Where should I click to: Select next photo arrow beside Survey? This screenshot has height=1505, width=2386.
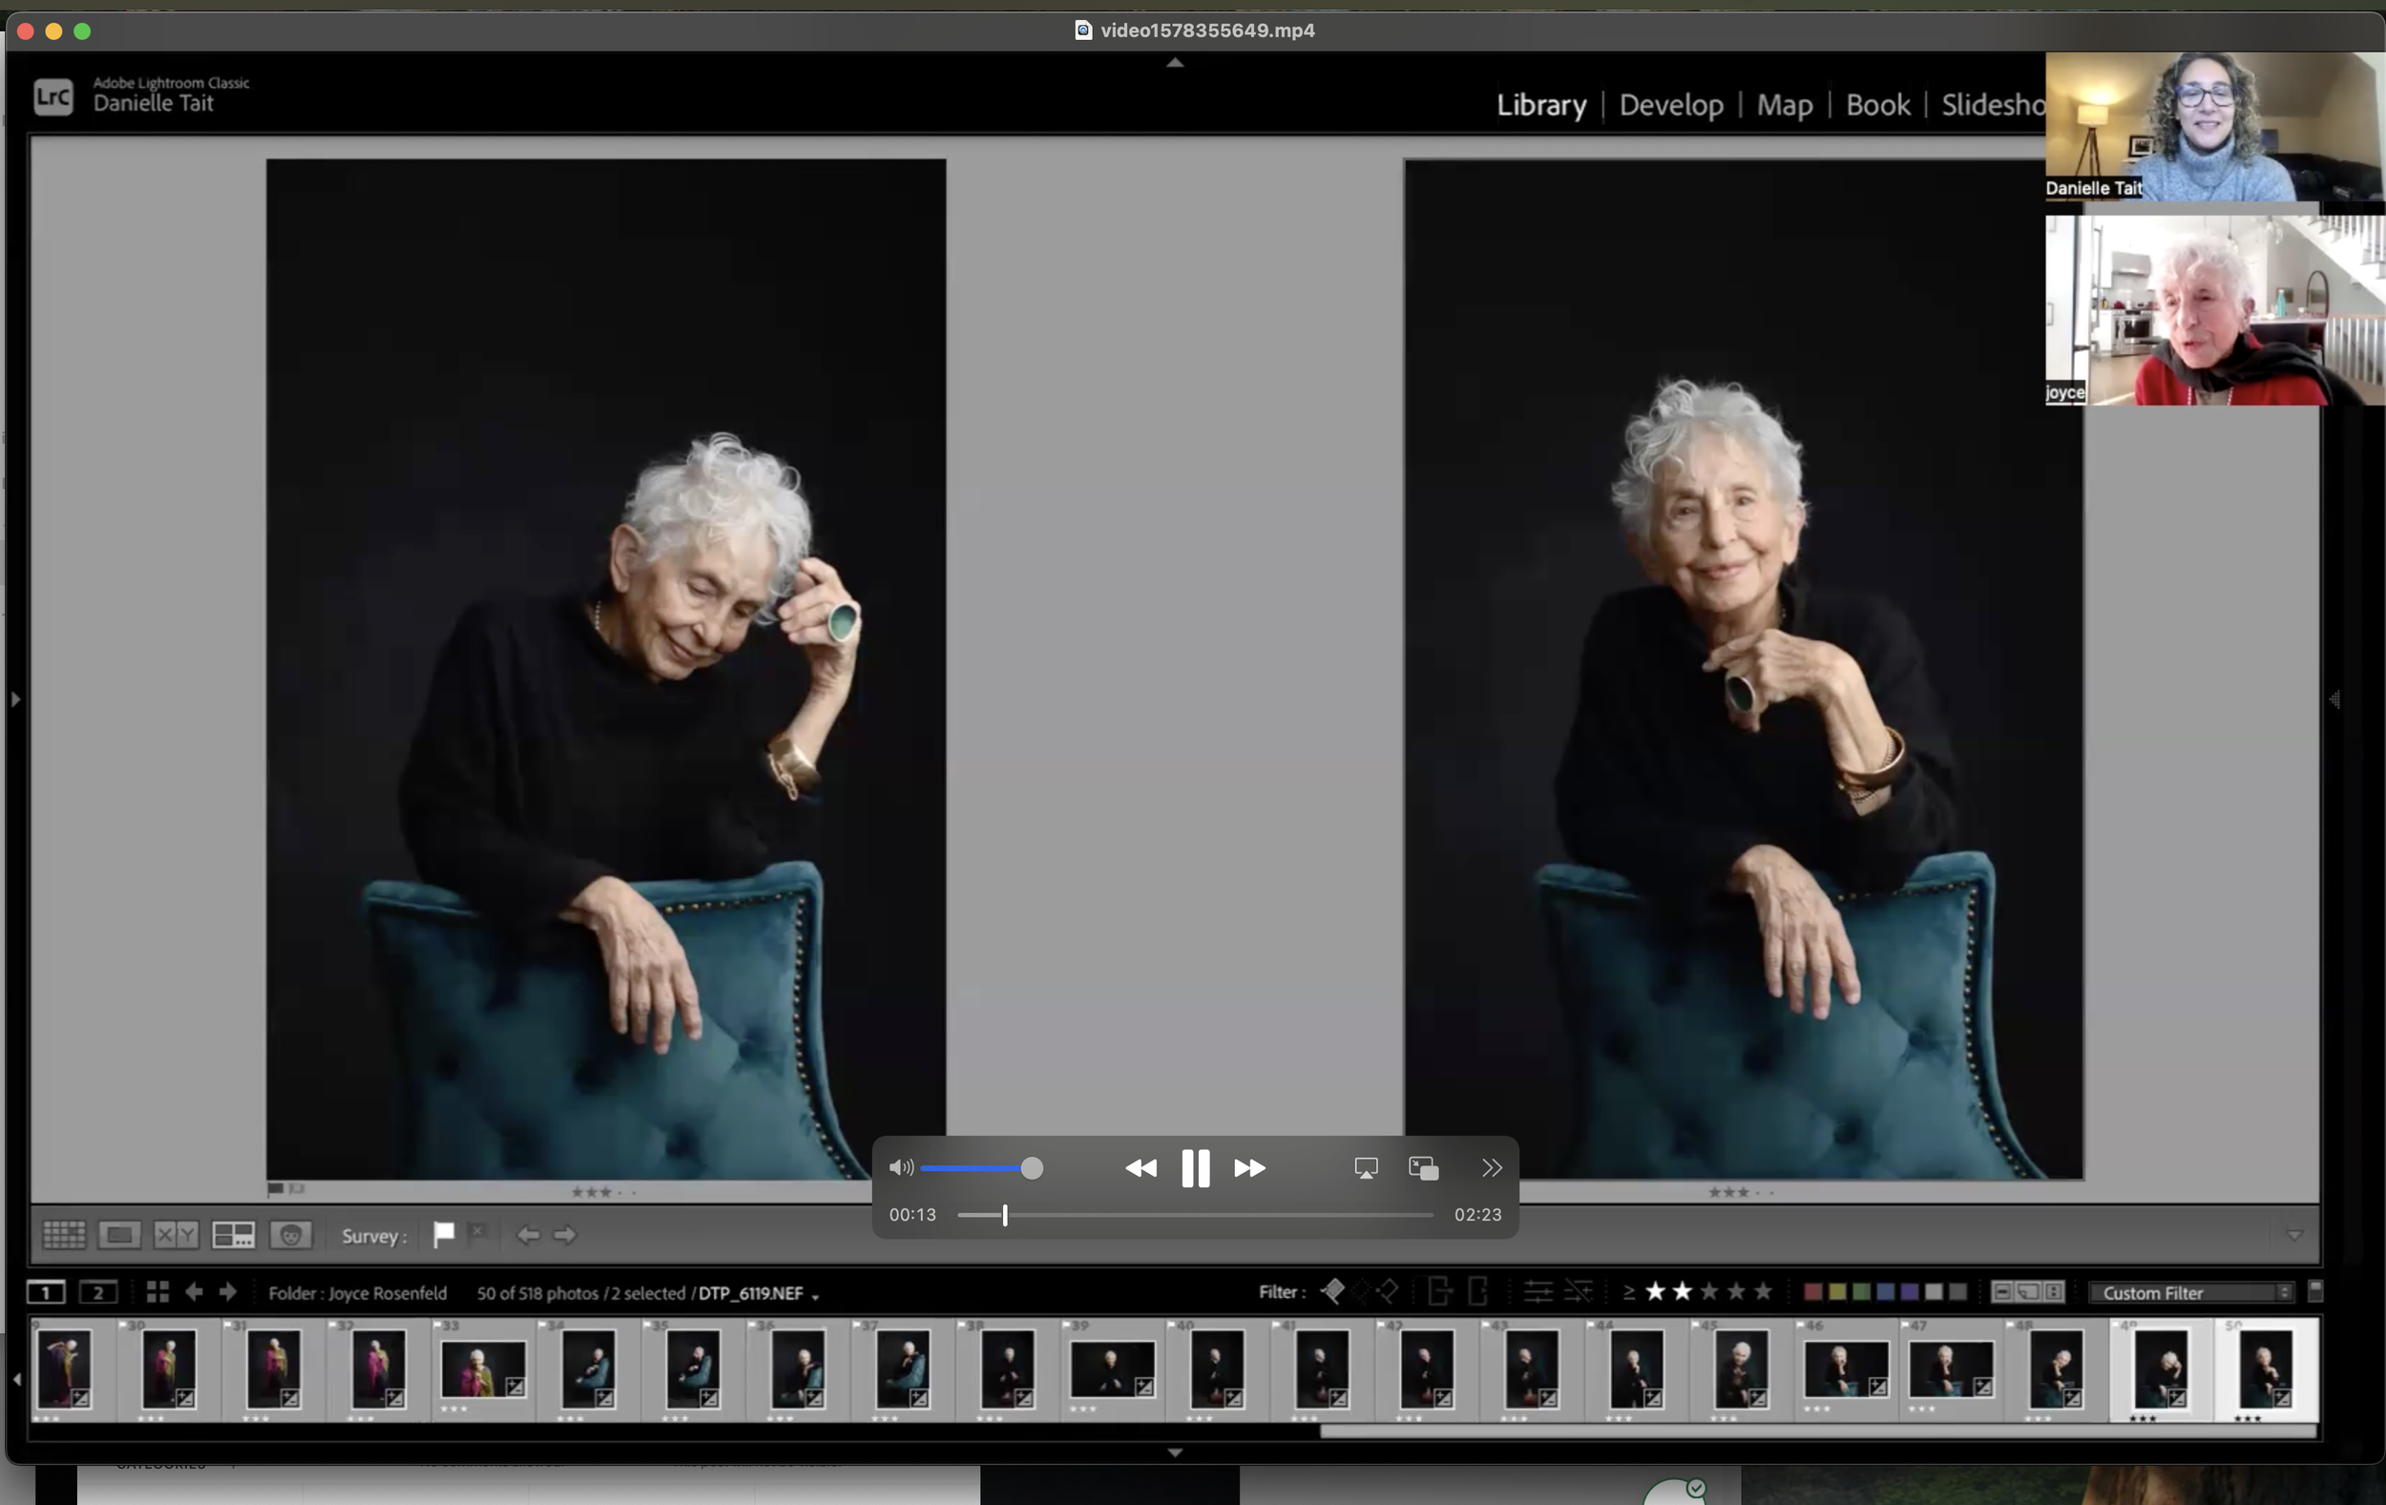pos(565,1235)
